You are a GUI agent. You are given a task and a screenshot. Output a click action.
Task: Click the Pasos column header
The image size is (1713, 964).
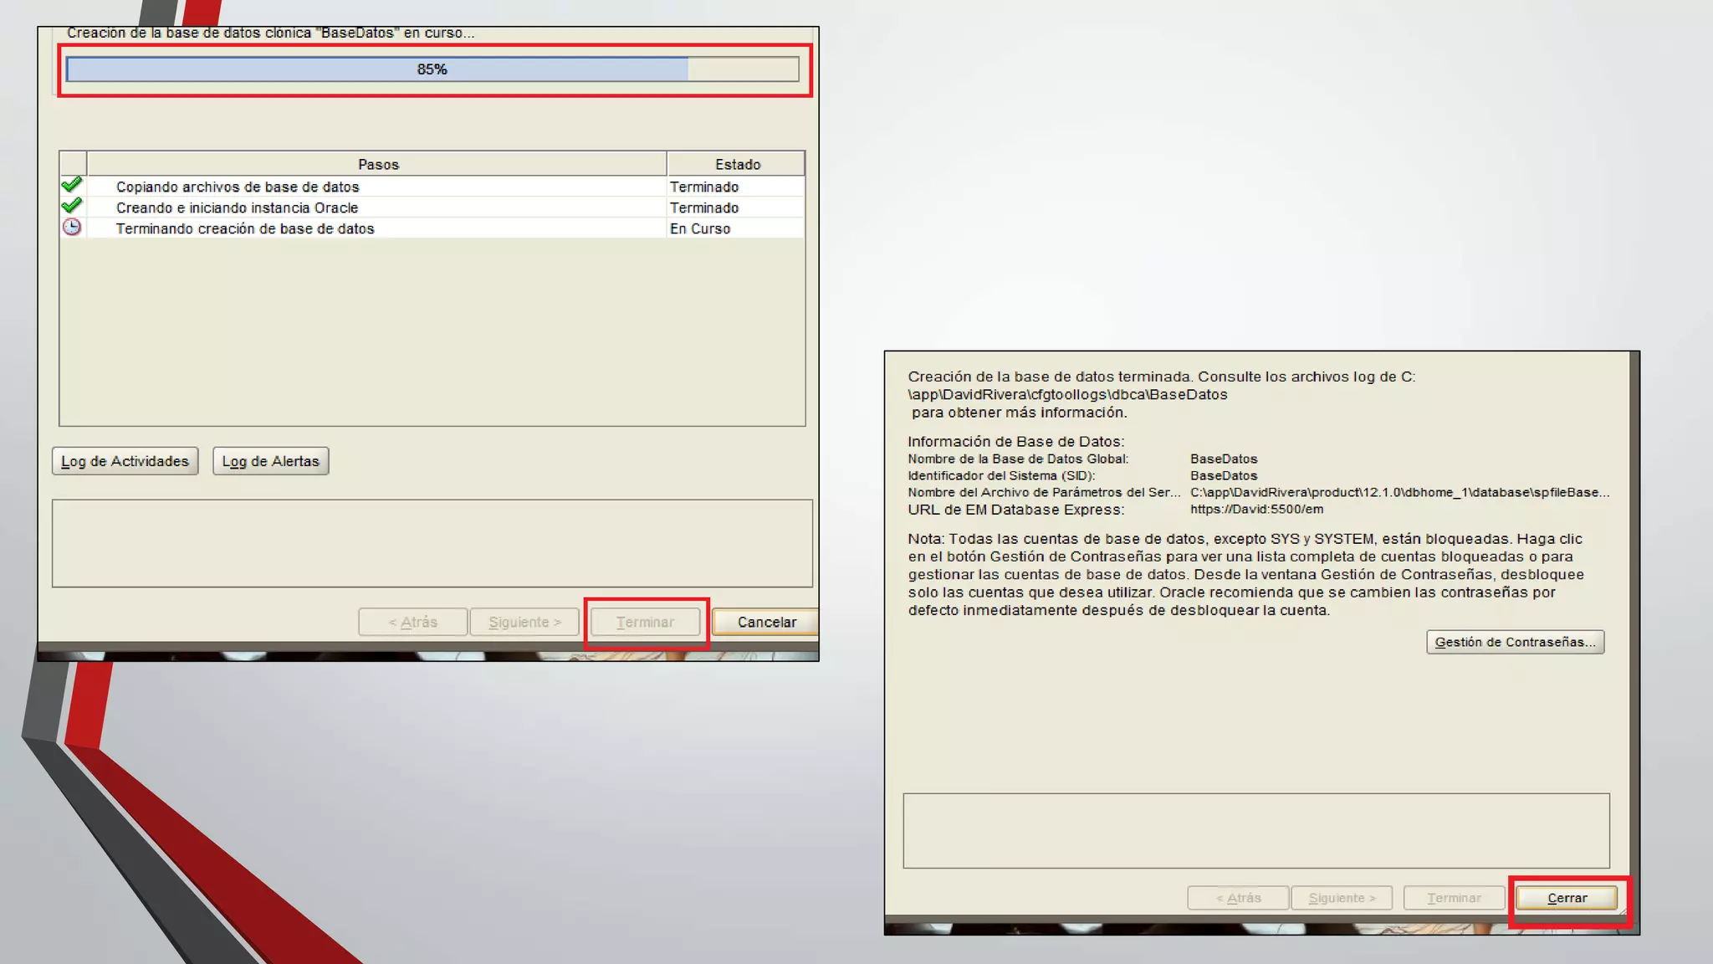(378, 164)
